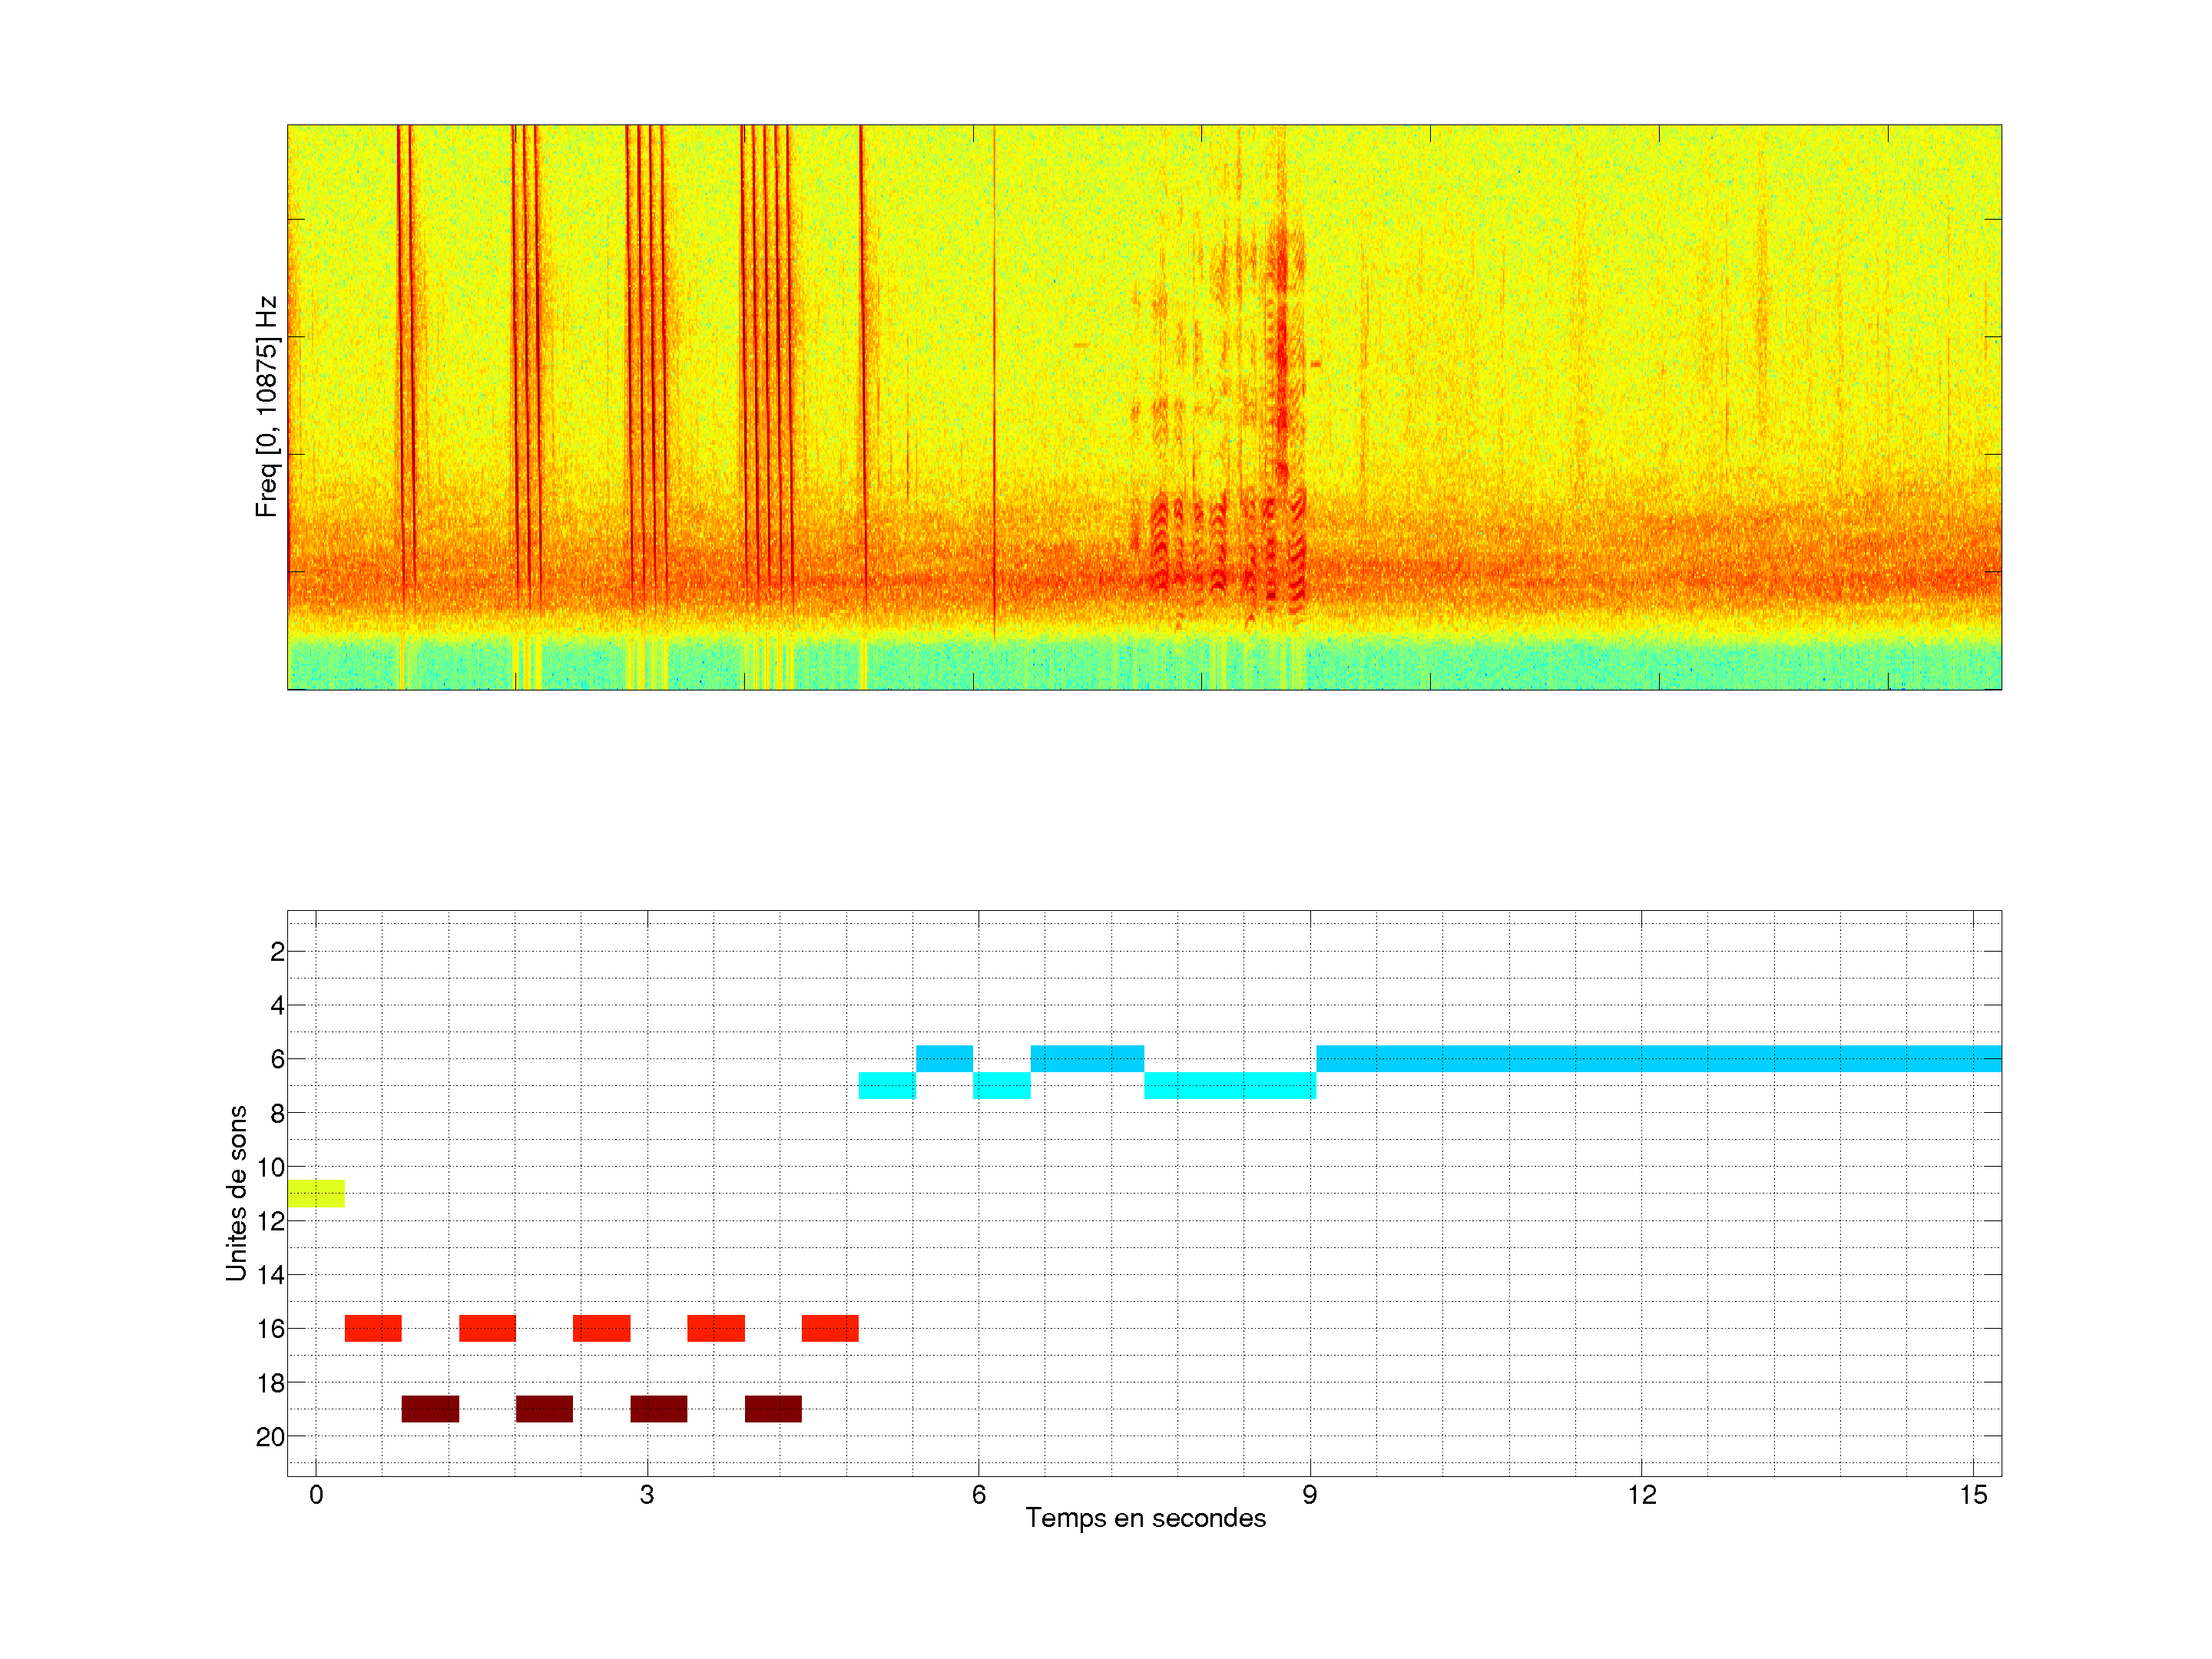Select the first red bar at unit 16

click(373, 1328)
